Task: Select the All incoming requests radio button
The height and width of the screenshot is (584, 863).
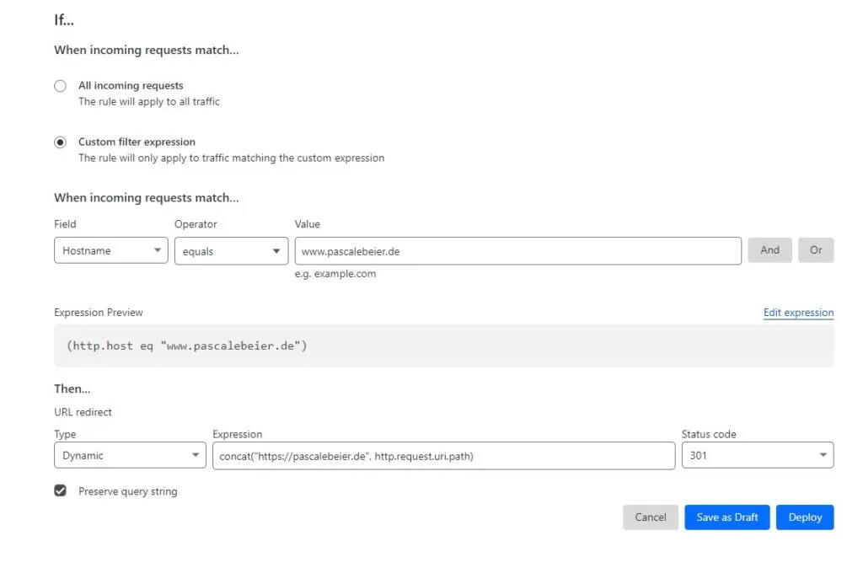Action: (60, 86)
